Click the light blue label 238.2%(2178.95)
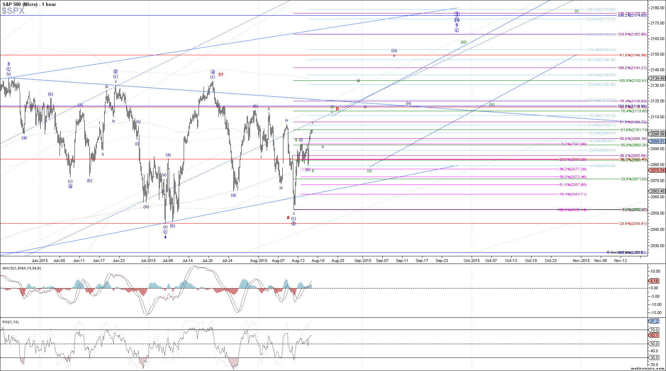The height and width of the screenshot is (371, 666). pyautogui.click(x=601, y=10)
